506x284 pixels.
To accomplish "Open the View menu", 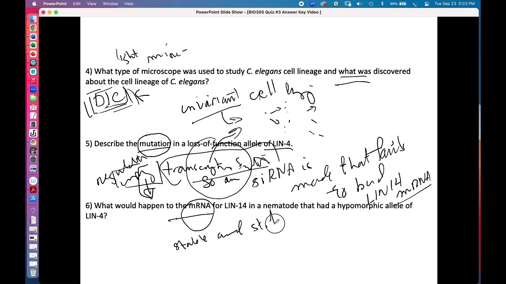I will click(91, 4).
